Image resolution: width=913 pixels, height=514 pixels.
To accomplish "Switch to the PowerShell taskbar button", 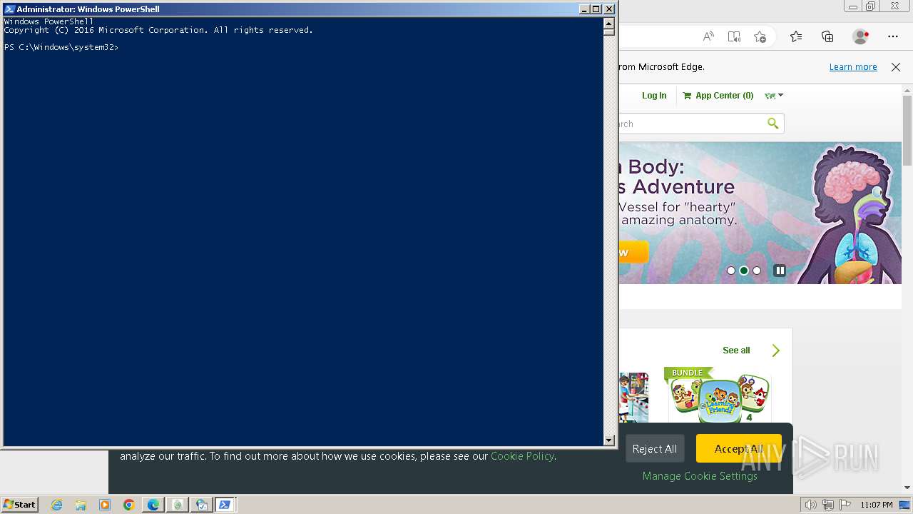I will pos(225,505).
